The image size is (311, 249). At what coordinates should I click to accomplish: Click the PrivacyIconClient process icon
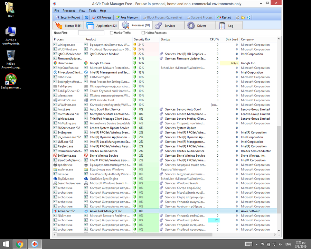(55, 73)
